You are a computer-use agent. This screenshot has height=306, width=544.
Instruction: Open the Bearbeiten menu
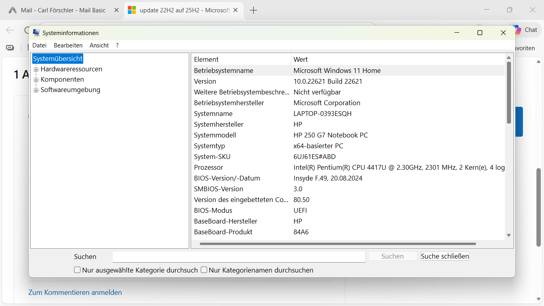(68, 45)
